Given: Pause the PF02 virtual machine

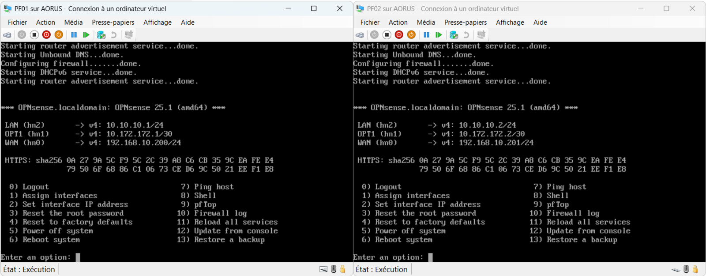Looking at the screenshot, I should point(426,35).
